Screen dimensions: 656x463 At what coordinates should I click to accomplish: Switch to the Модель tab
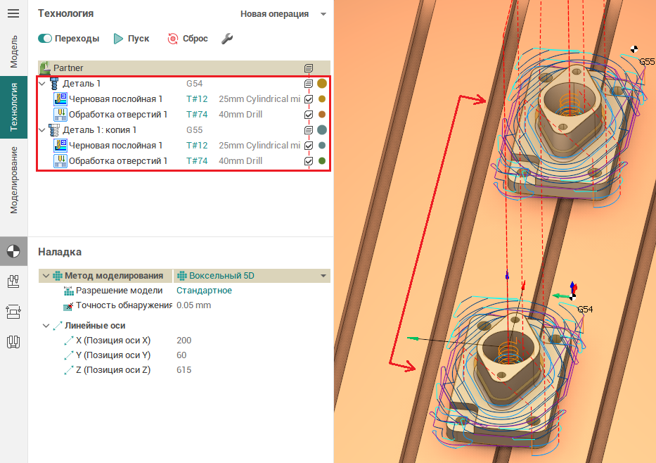pyautogui.click(x=13, y=51)
